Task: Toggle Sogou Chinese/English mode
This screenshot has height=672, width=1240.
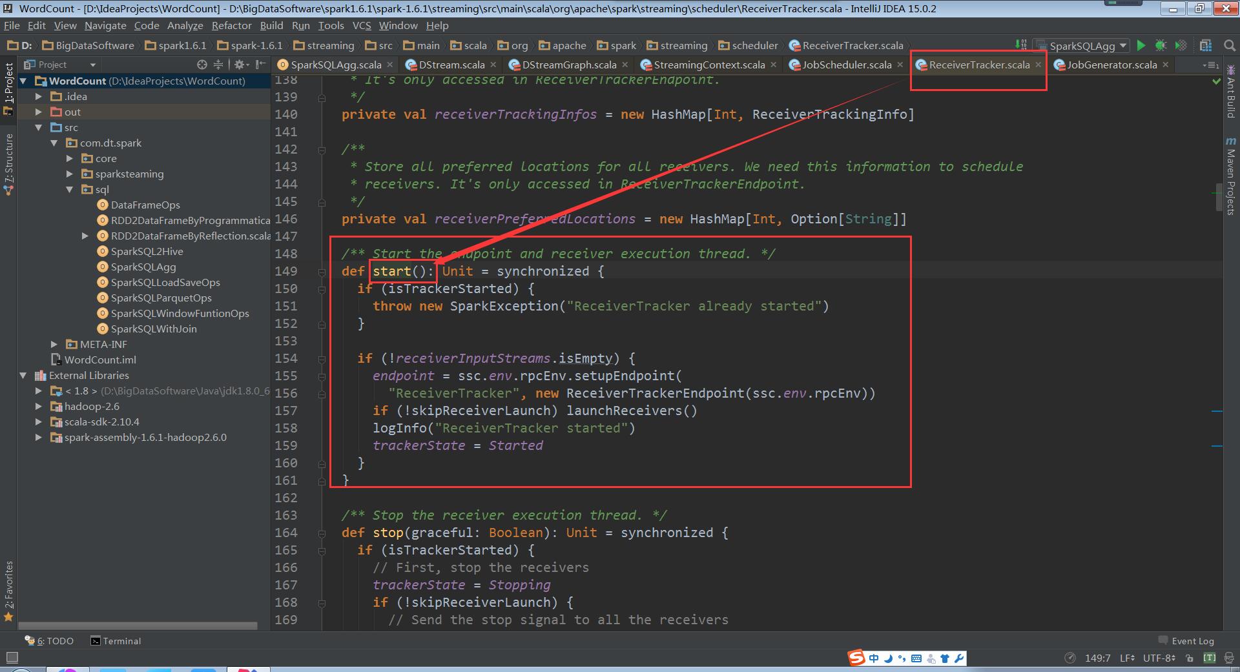Action: click(x=874, y=658)
